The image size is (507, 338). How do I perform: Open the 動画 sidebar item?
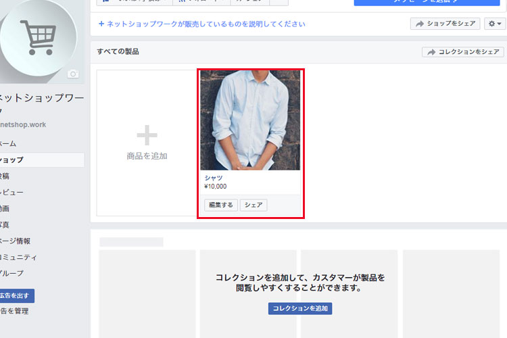pos(5,209)
